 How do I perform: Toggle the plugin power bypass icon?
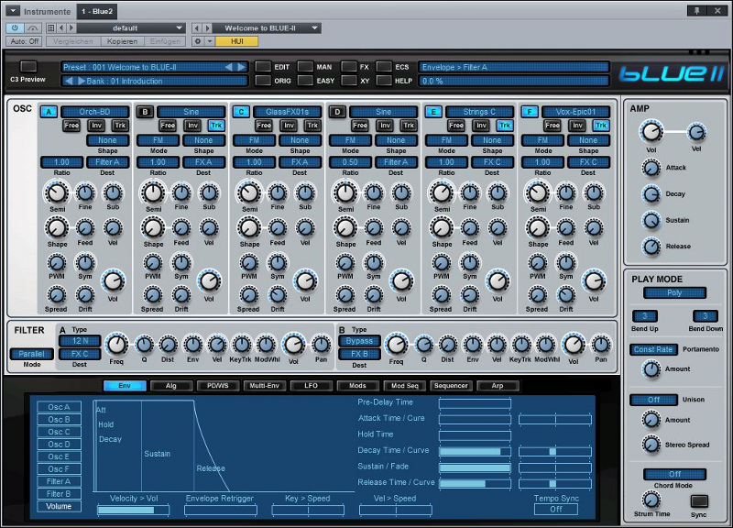15,28
